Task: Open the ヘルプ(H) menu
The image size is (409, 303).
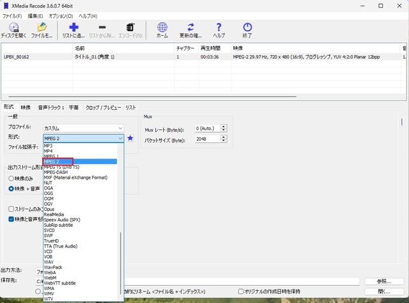Action: point(88,16)
